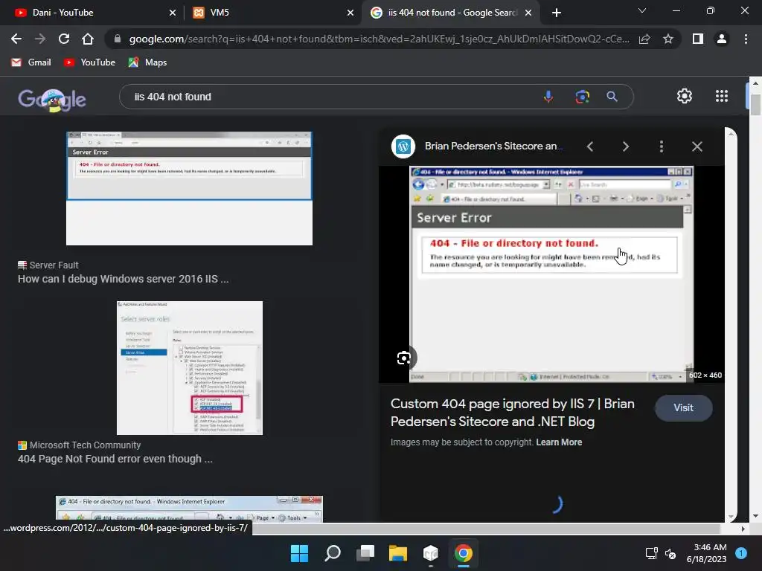Click the preview panel vertical scrollbar

pos(731,324)
